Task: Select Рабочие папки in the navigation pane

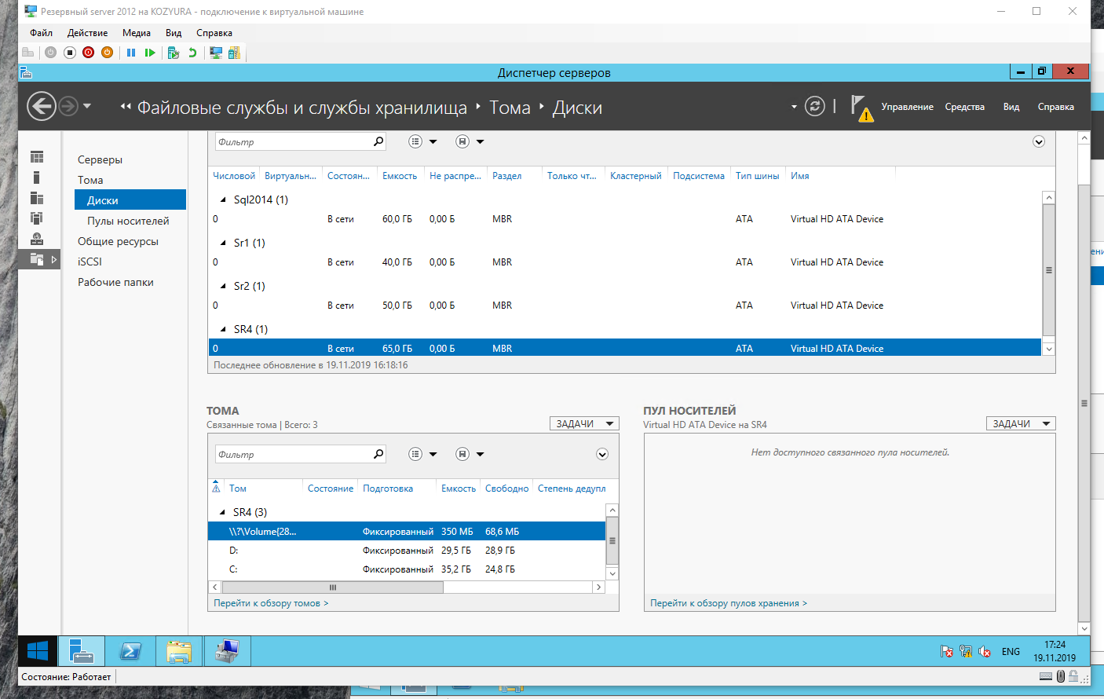Action: (115, 282)
